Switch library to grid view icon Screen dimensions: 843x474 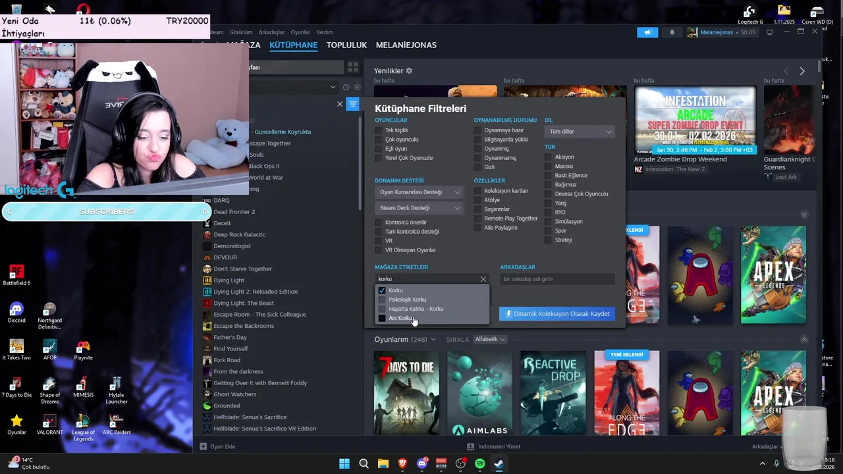click(353, 67)
